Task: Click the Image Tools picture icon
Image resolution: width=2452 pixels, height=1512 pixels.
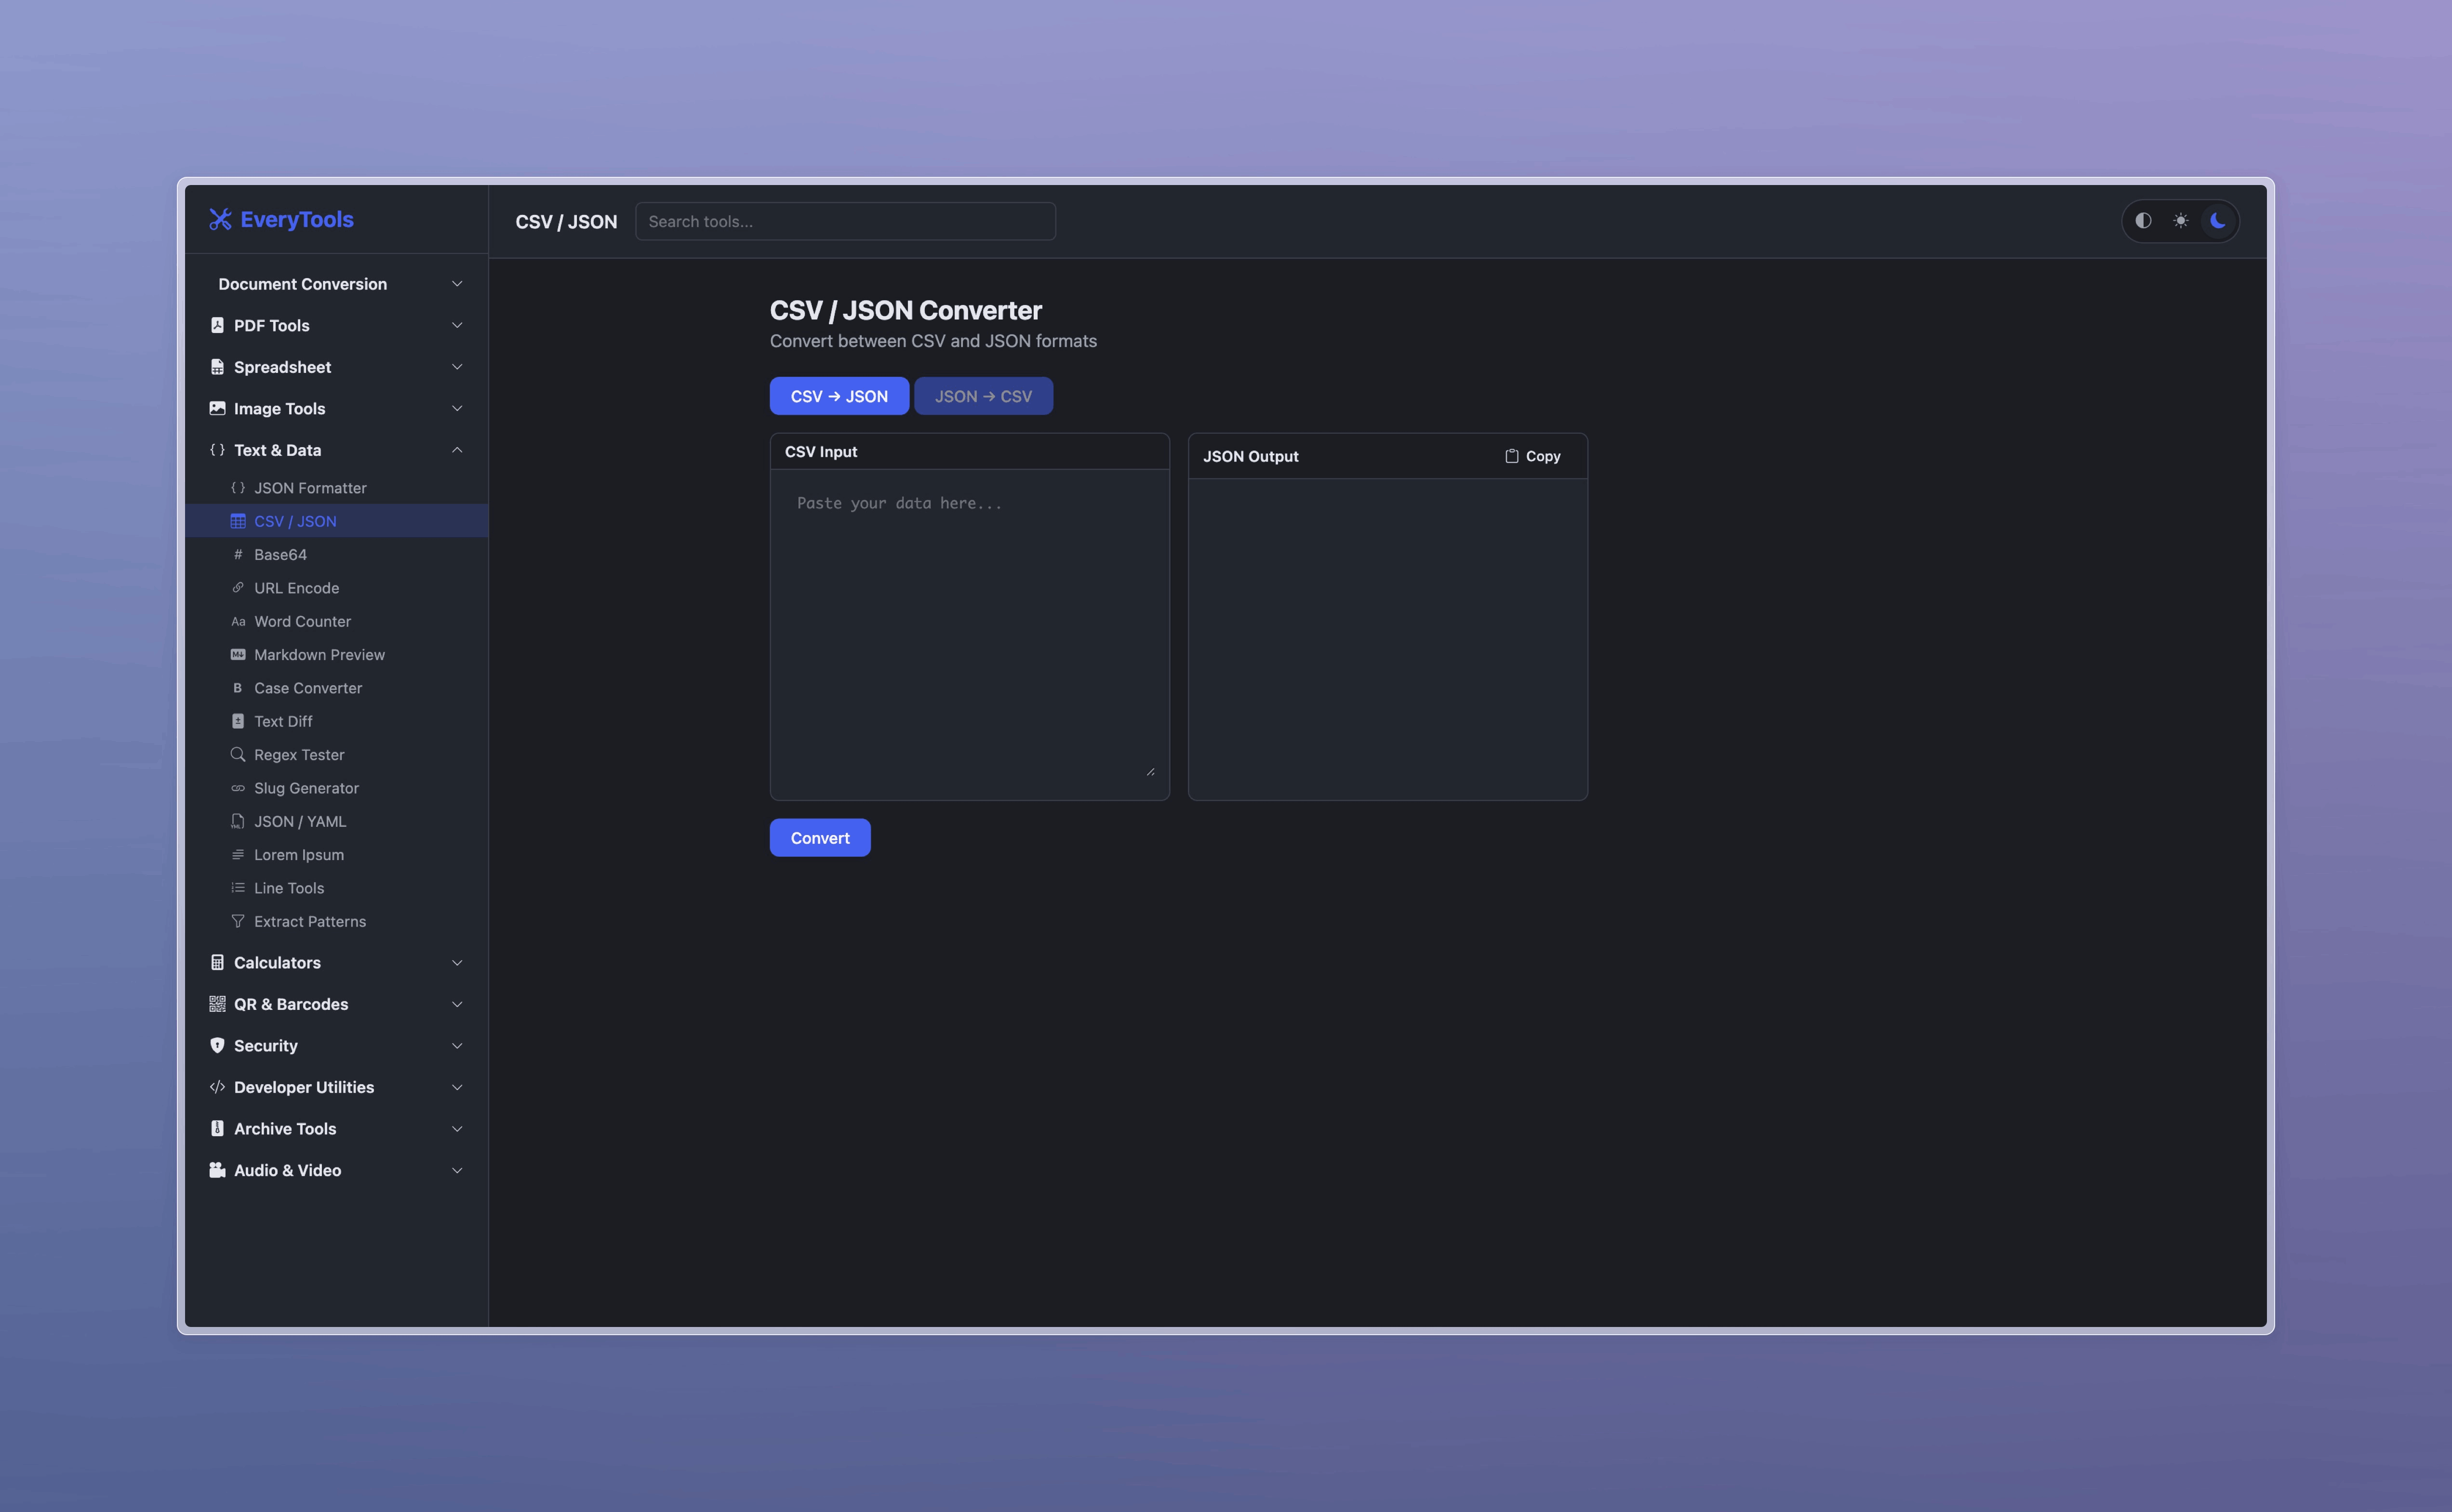Action: (217, 408)
